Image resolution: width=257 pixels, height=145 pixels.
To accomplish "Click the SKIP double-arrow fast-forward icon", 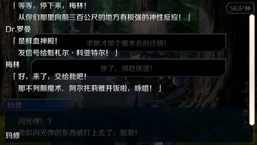I will [248, 8].
